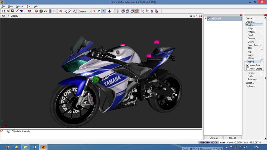Select the Mirror tool
Viewport: 267px width, 150px height.
(x=251, y=58)
